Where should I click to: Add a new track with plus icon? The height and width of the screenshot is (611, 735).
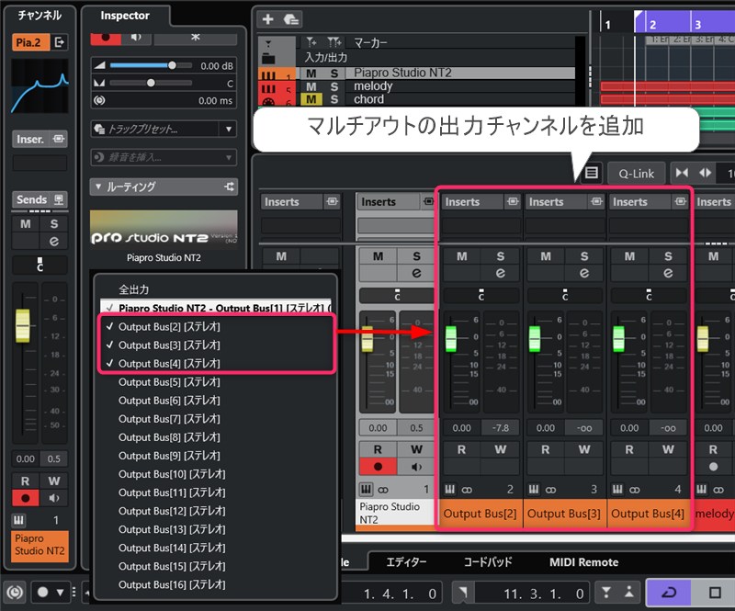pos(267,19)
